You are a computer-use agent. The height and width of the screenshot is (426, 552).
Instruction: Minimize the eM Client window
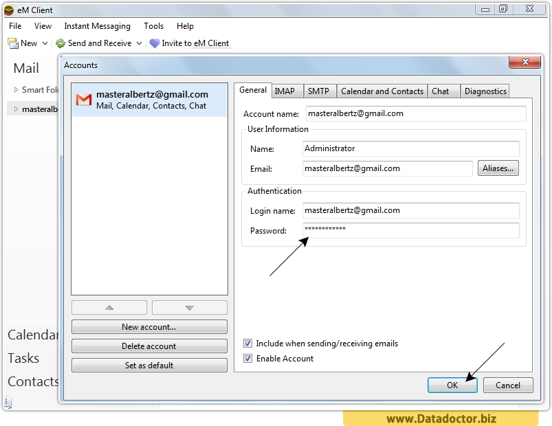(485, 10)
